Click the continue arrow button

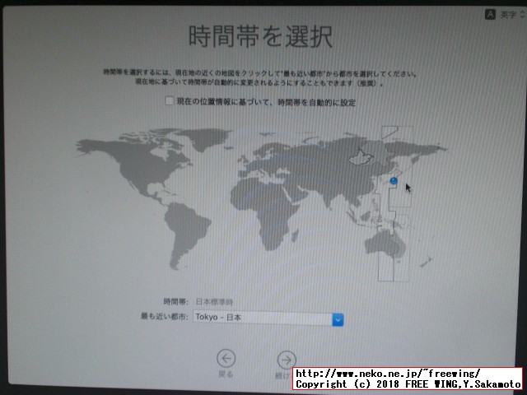[x=287, y=360]
